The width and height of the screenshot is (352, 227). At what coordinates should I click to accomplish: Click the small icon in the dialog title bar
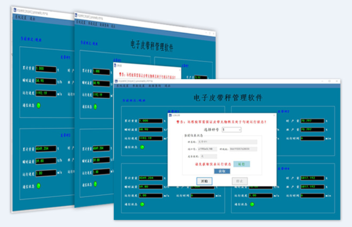[x=170, y=115]
